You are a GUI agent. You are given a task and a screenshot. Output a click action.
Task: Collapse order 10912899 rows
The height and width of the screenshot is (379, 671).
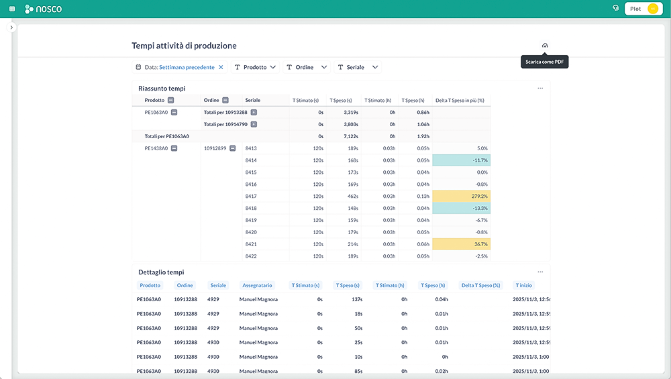[x=232, y=148]
